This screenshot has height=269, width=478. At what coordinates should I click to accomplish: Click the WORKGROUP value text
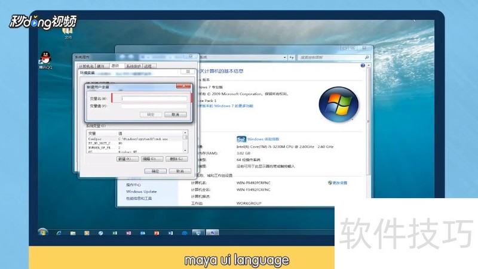(x=249, y=203)
